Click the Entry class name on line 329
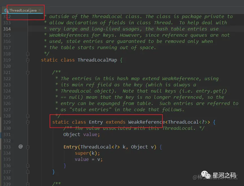The image size is (244, 186). click(96, 122)
